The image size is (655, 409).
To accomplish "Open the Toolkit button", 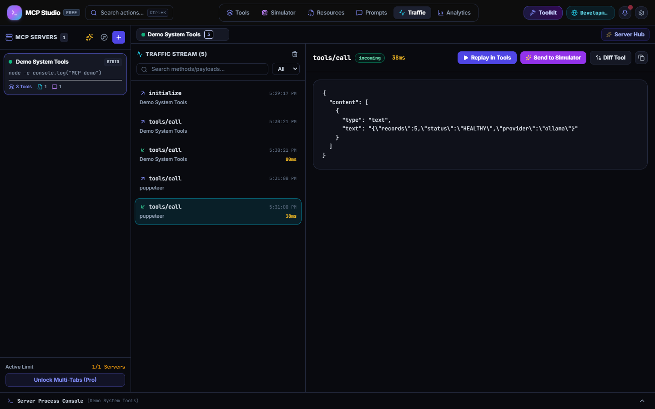I will (x=543, y=13).
